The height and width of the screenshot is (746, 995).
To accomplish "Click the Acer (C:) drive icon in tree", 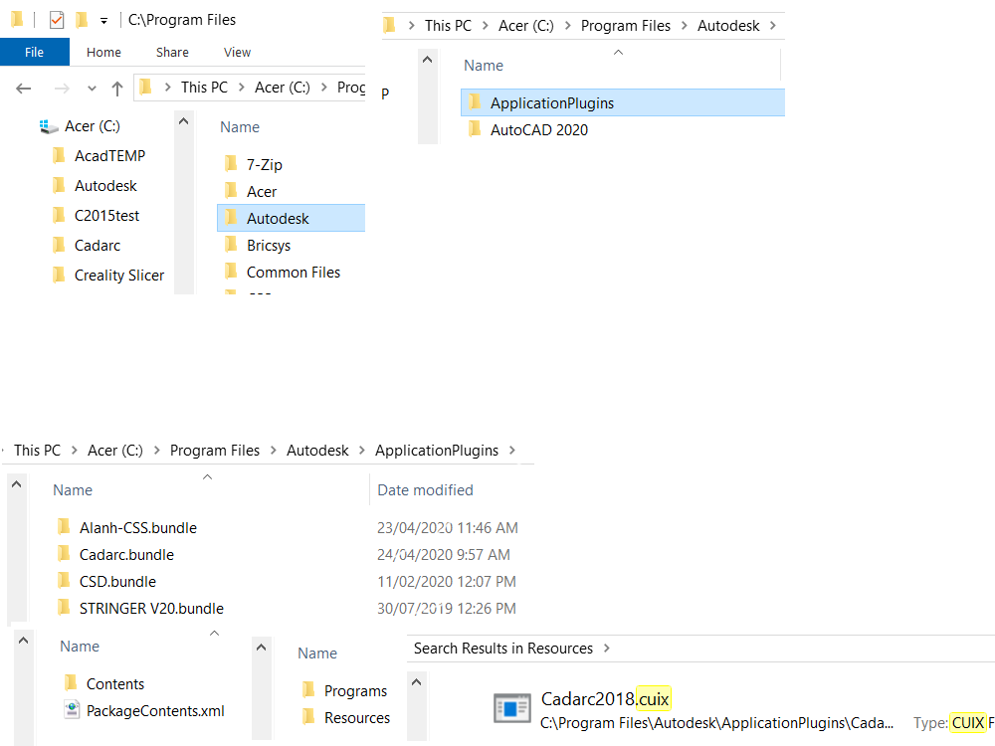I will [49, 126].
